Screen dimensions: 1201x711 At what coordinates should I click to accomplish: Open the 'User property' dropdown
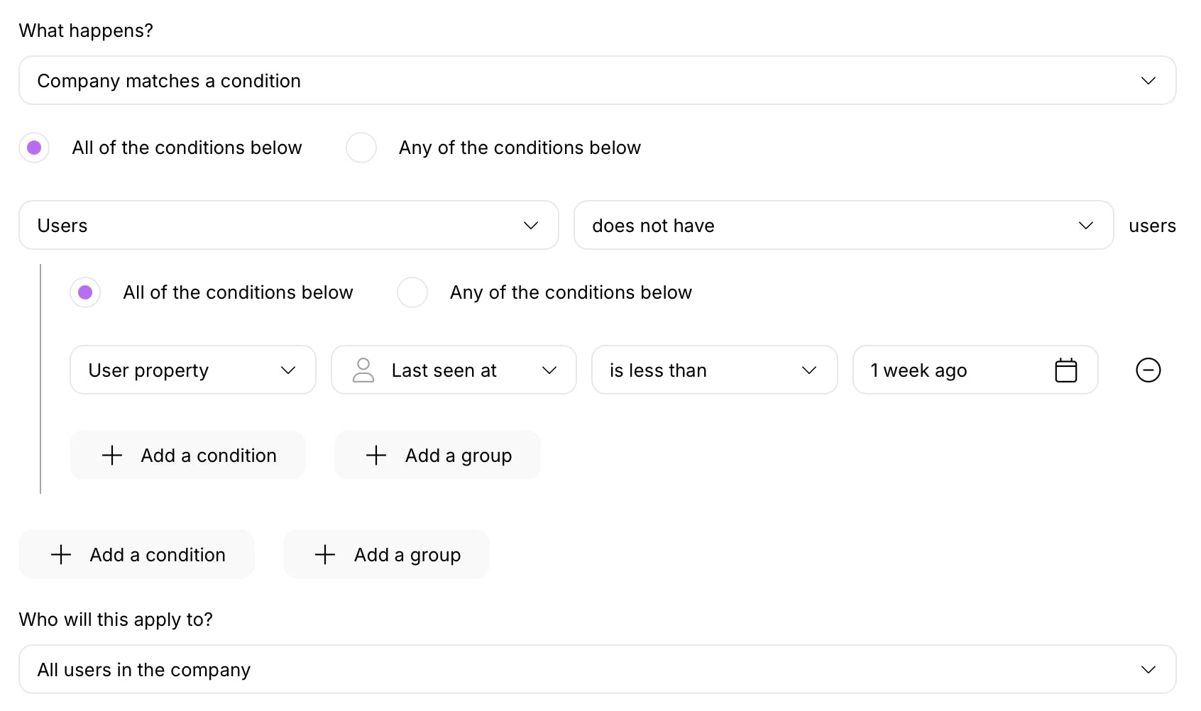click(192, 370)
